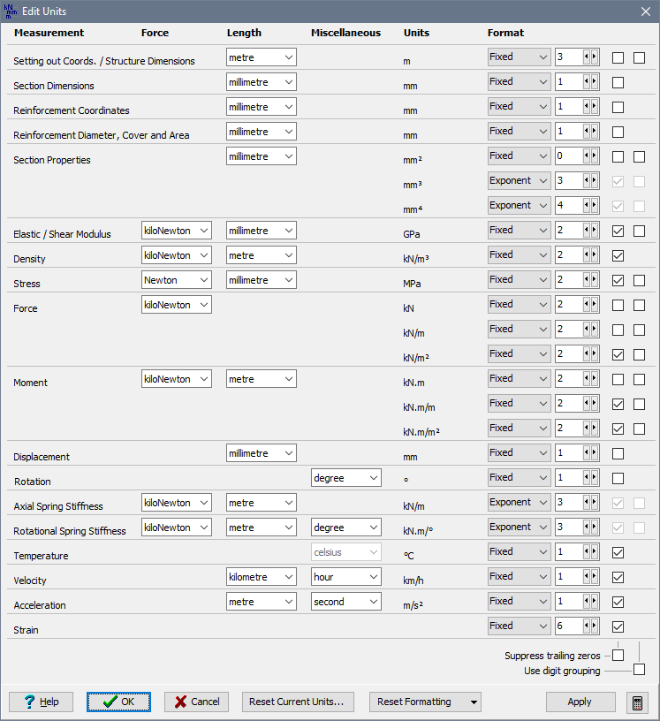
Task: Click the Help question mark button
Action: [41, 702]
